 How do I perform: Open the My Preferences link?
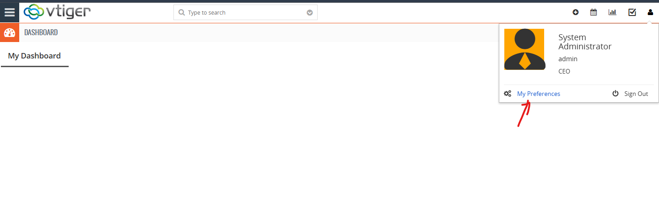coord(539,94)
